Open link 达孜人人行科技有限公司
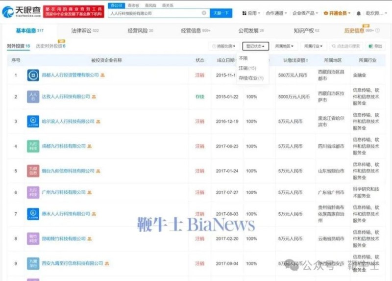Viewport: 392px width, 281px height. (66, 97)
